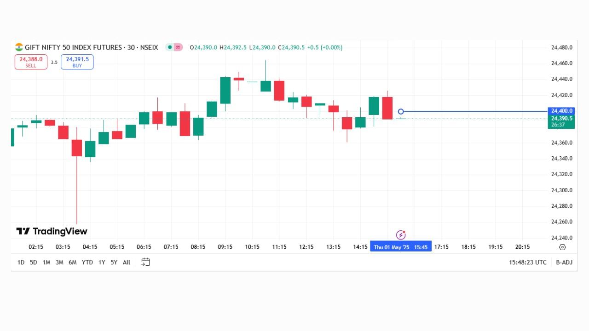The width and height of the screenshot is (589, 331).
Task: Click the +0.5 (+0.00%) change value
Action: pyautogui.click(x=325, y=47)
